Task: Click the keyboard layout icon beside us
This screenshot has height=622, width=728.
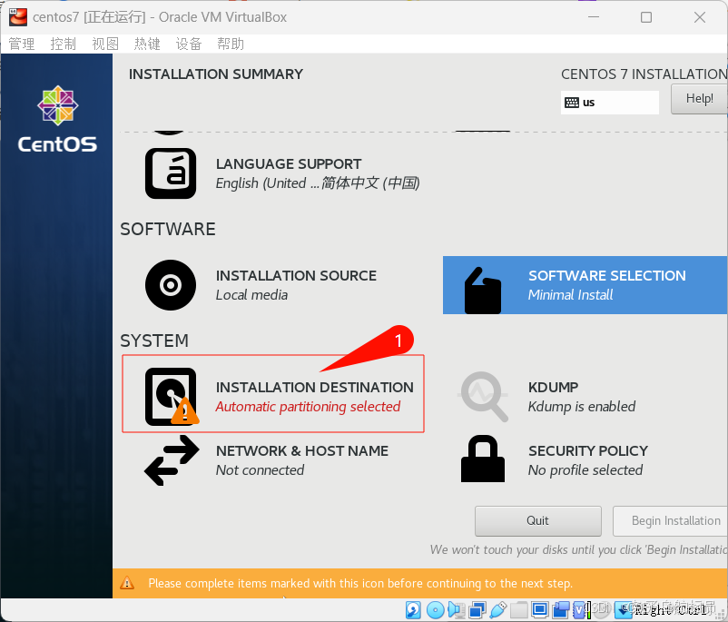Action: [x=571, y=103]
